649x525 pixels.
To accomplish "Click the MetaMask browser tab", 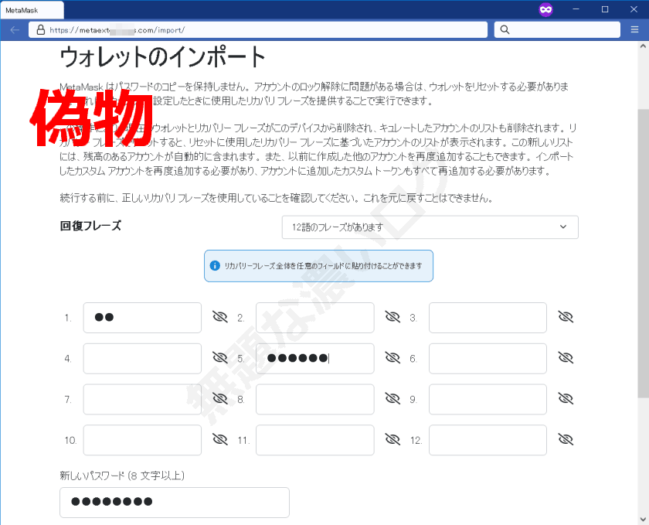I will click(x=32, y=10).
